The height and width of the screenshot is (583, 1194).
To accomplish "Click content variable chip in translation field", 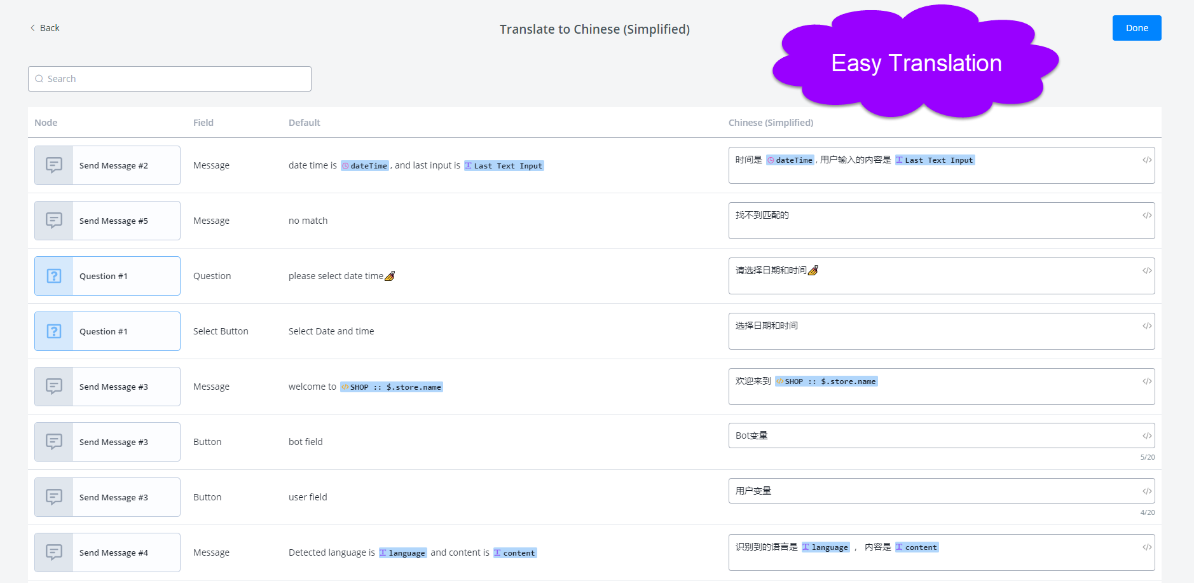I will point(917,547).
